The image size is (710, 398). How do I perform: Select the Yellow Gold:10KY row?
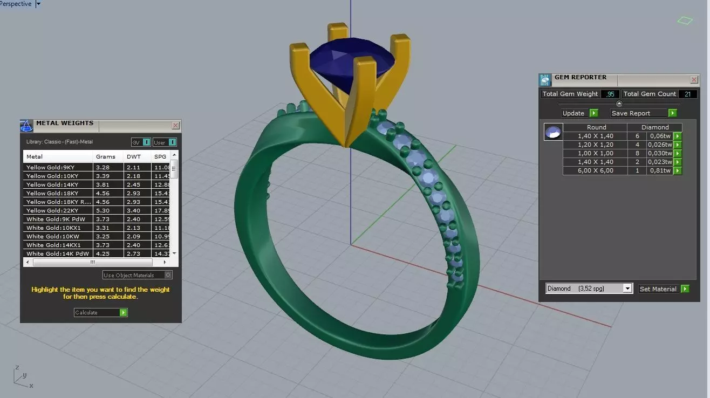pos(97,176)
